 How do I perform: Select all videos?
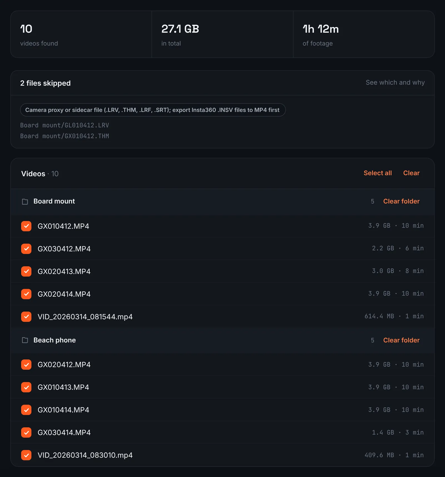click(x=378, y=173)
